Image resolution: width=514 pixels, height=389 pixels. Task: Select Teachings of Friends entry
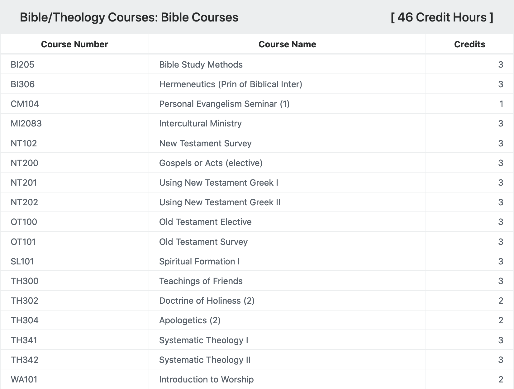201,281
